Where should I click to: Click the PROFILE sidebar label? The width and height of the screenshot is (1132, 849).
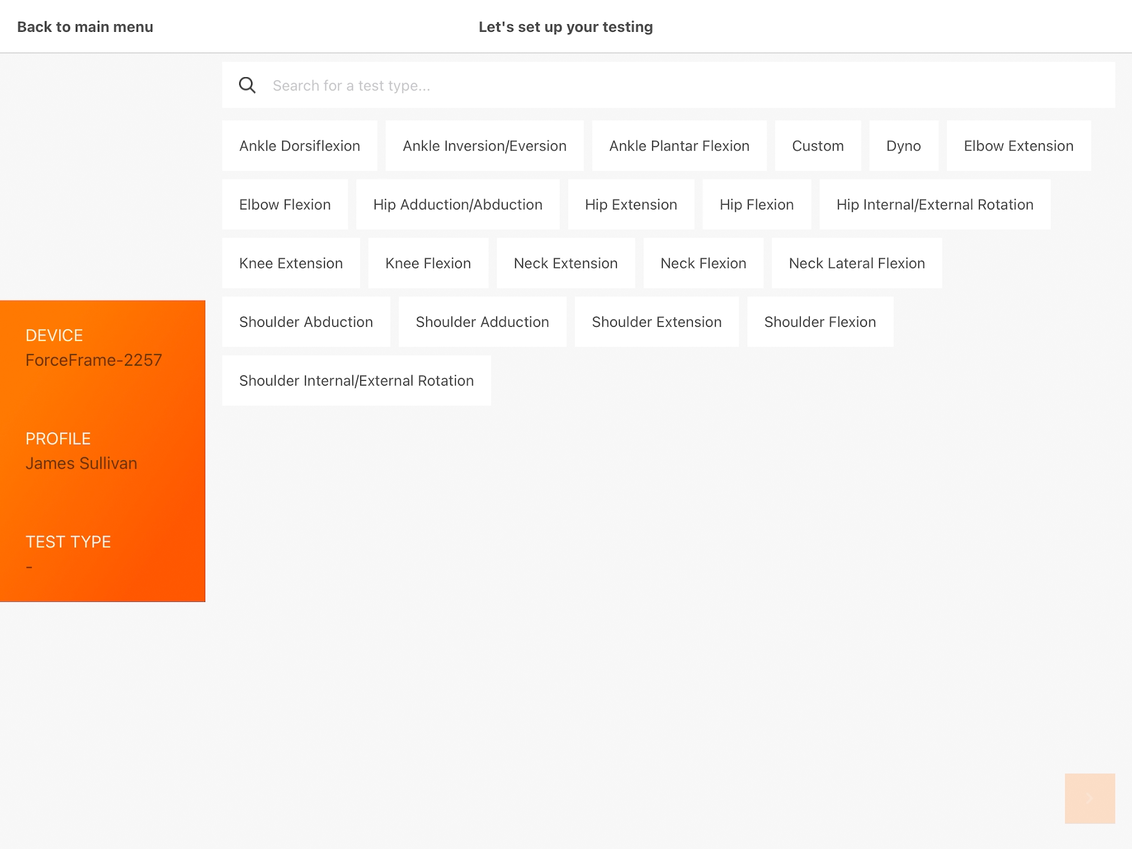(58, 439)
